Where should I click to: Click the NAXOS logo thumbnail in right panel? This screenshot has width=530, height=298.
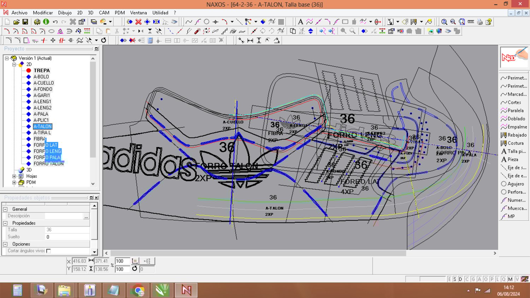tap(514, 57)
